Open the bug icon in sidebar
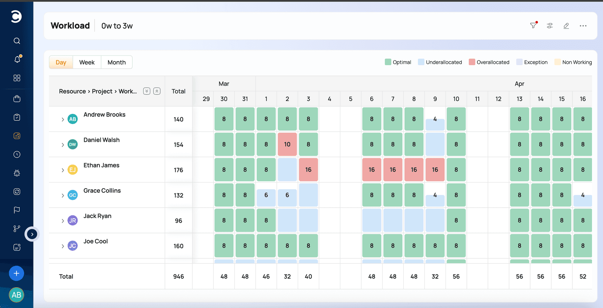The width and height of the screenshot is (603, 308). [x=17, y=173]
